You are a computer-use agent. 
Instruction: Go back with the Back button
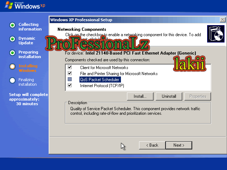pyautogui.click(x=152, y=145)
